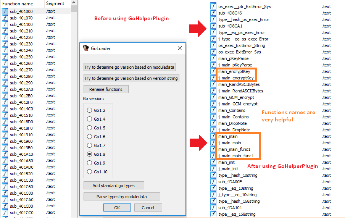345x218 pixels.
Task: Cancel the GoLoader dialog
Action: tap(148, 207)
